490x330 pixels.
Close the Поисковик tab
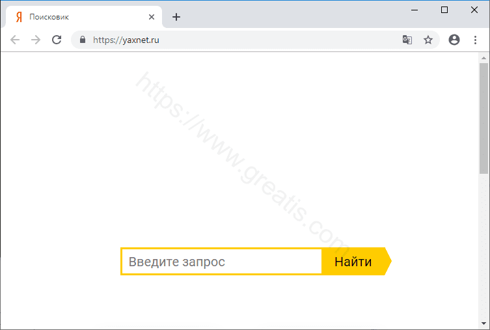click(x=152, y=17)
